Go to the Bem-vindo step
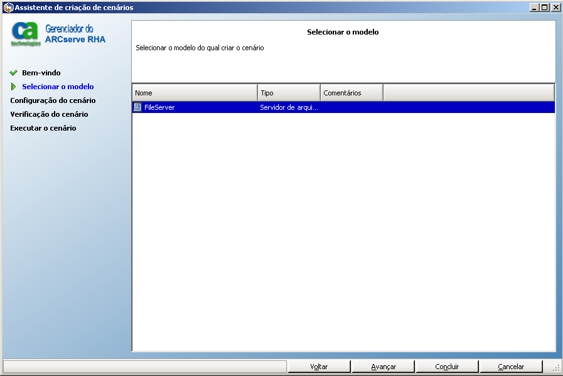This screenshot has height=376, width=563. [41, 73]
